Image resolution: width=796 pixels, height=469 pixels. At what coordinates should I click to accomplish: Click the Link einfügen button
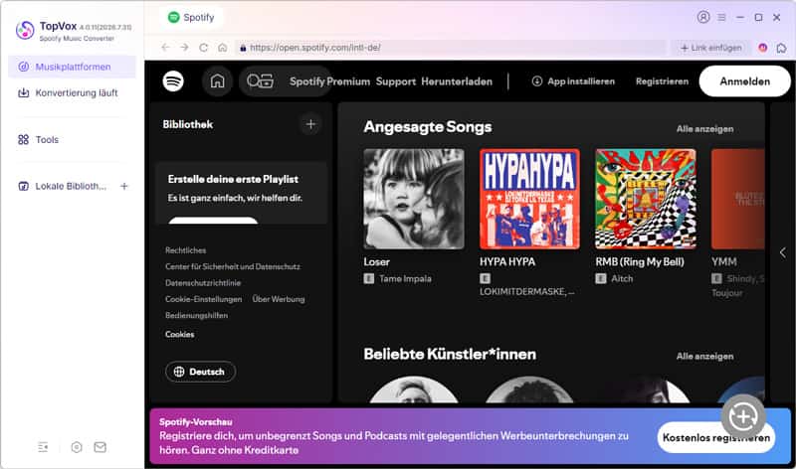click(x=710, y=47)
